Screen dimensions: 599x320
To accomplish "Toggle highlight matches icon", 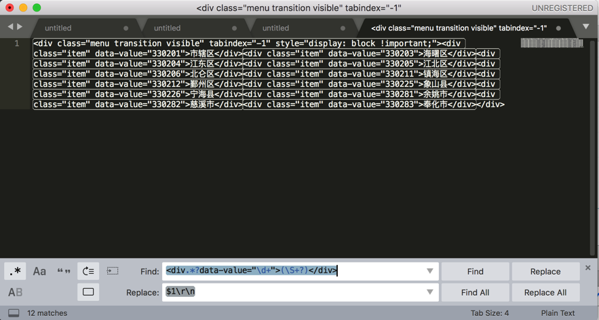I will tap(88, 292).
